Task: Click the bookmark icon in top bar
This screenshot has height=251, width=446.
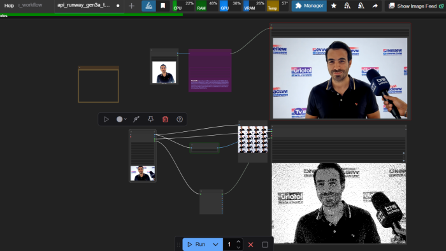Action: pyautogui.click(x=163, y=6)
